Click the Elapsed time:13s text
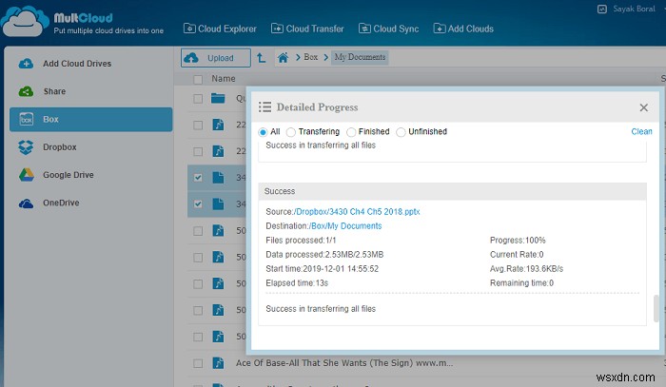666x387 pixels. point(297,283)
